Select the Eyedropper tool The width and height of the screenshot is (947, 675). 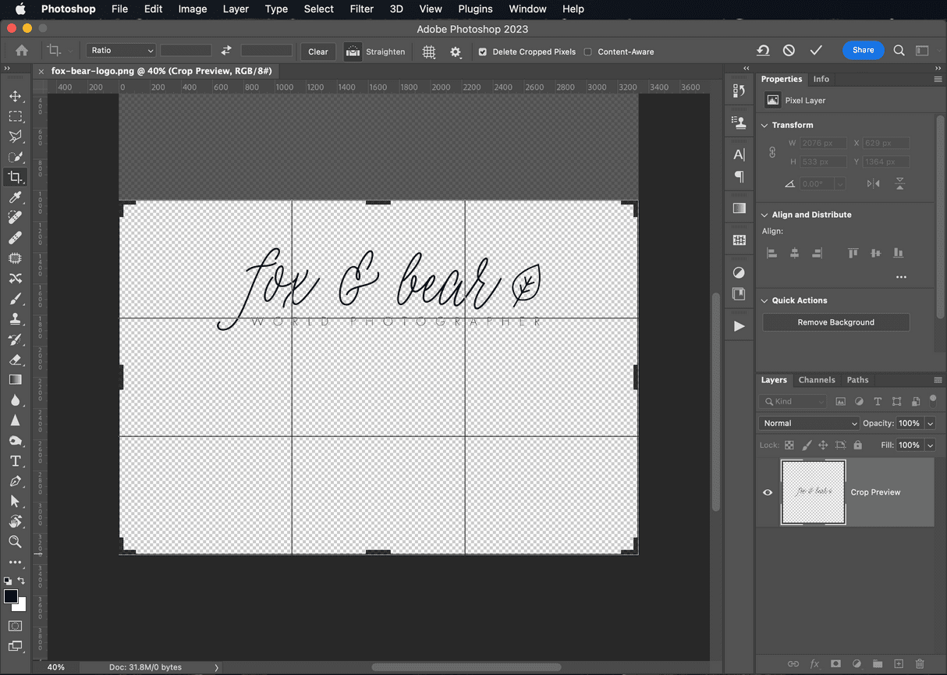coord(16,197)
